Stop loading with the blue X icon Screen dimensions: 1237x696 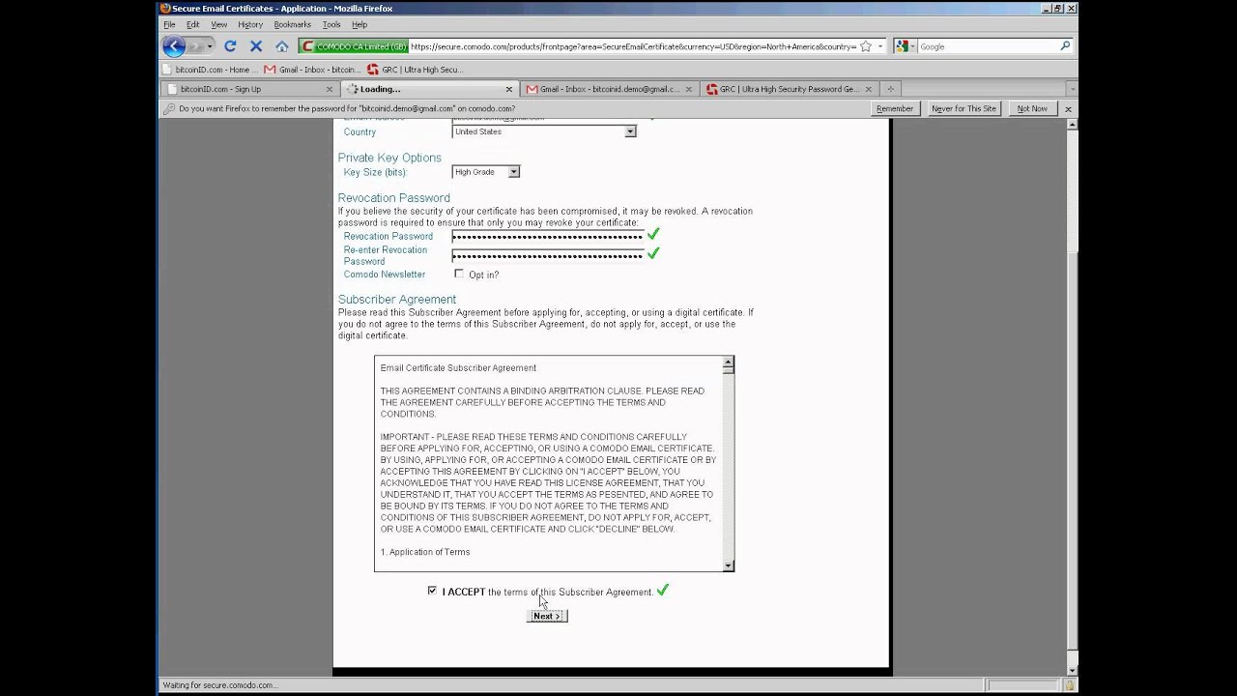coord(256,46)
